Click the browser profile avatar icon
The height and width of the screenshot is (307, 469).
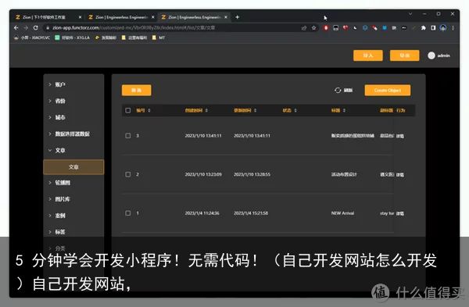pos(443,28)
